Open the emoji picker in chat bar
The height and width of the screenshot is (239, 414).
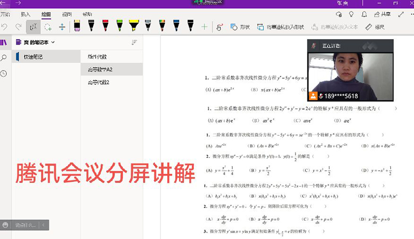(5, 225)
